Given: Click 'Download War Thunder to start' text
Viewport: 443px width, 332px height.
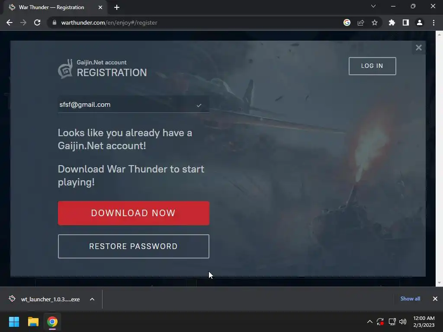Looking at the screenshot, I should 131,169.
